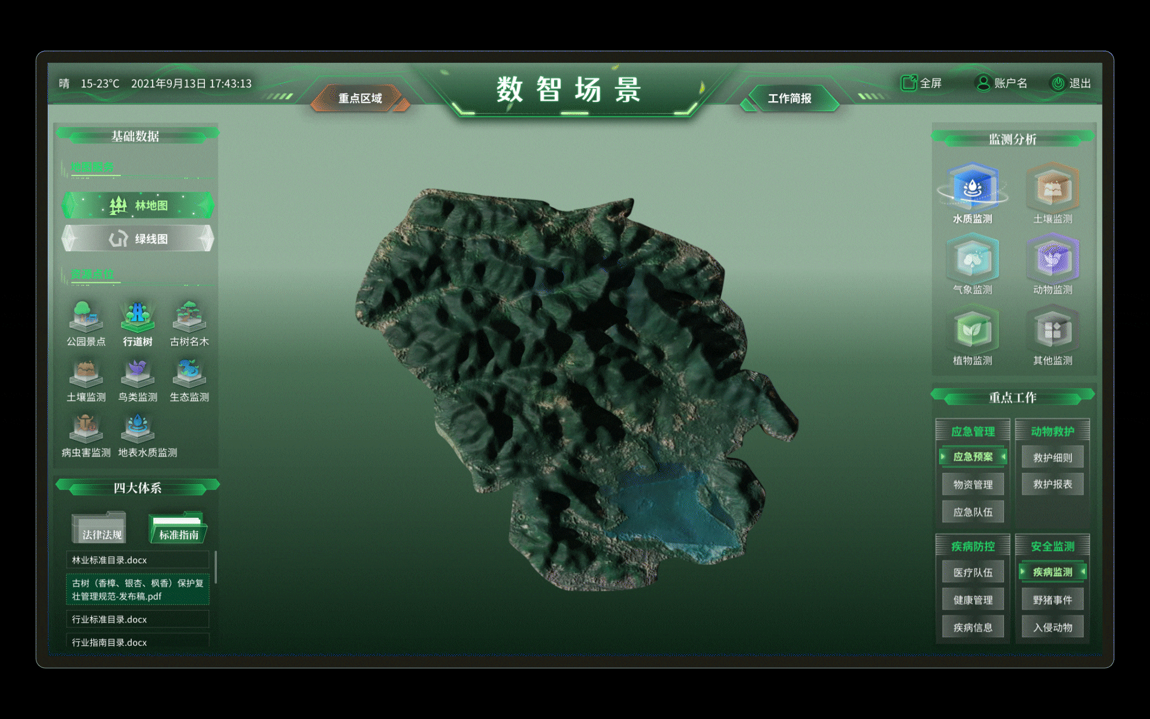Select the 水质监测 monitoring icon

[972, 189]
